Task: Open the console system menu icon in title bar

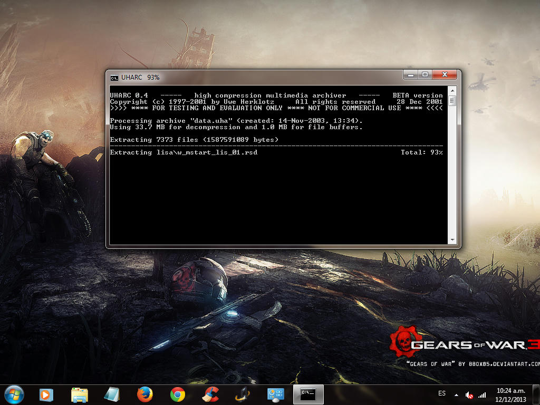Action: (114, 78)
